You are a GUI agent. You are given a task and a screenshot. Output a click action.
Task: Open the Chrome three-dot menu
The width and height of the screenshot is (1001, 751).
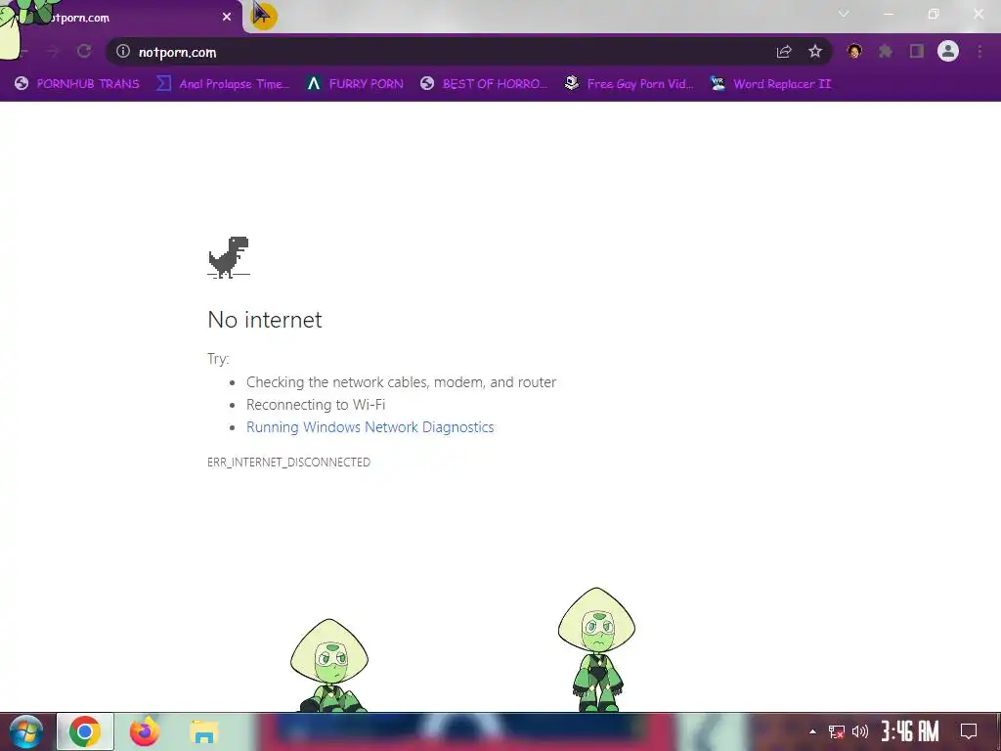pyautogui.click(x=979, y=51)
